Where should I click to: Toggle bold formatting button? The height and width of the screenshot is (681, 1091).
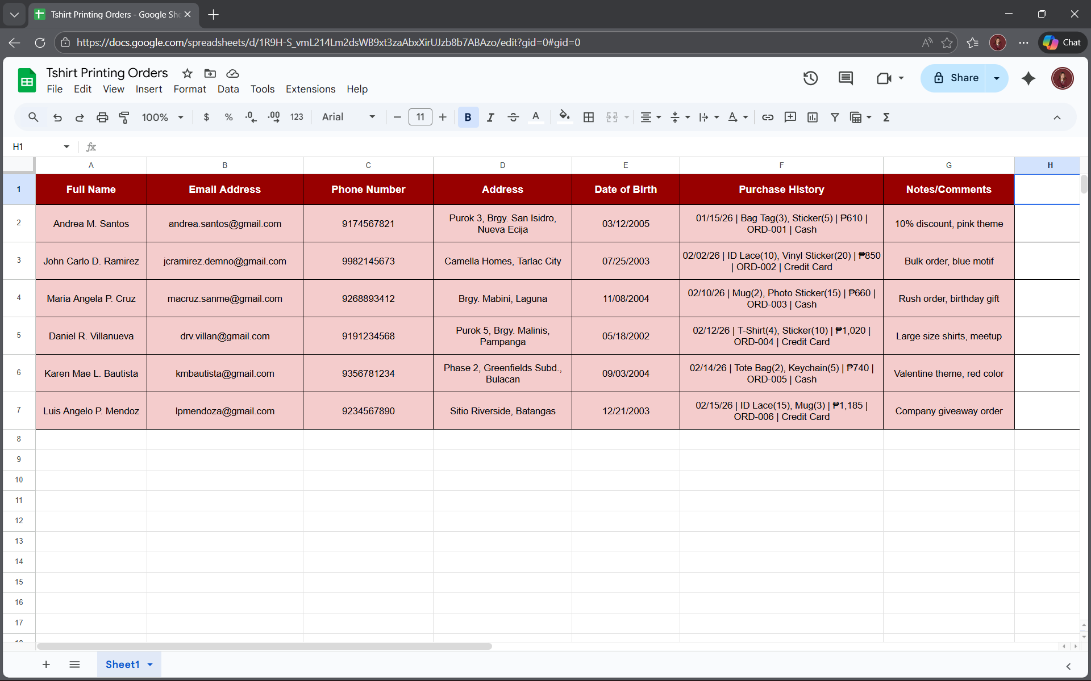point(468,117)
